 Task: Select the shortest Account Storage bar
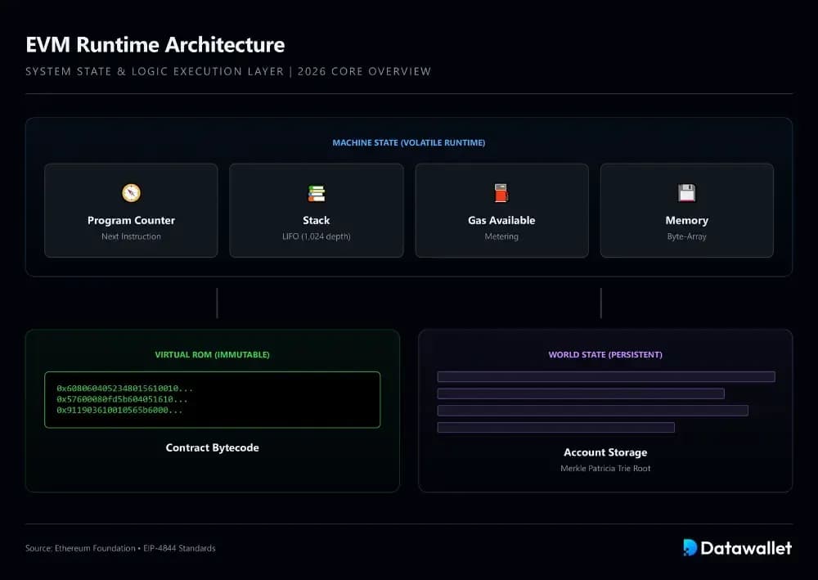pyautogui.click(x=557, y=427)
